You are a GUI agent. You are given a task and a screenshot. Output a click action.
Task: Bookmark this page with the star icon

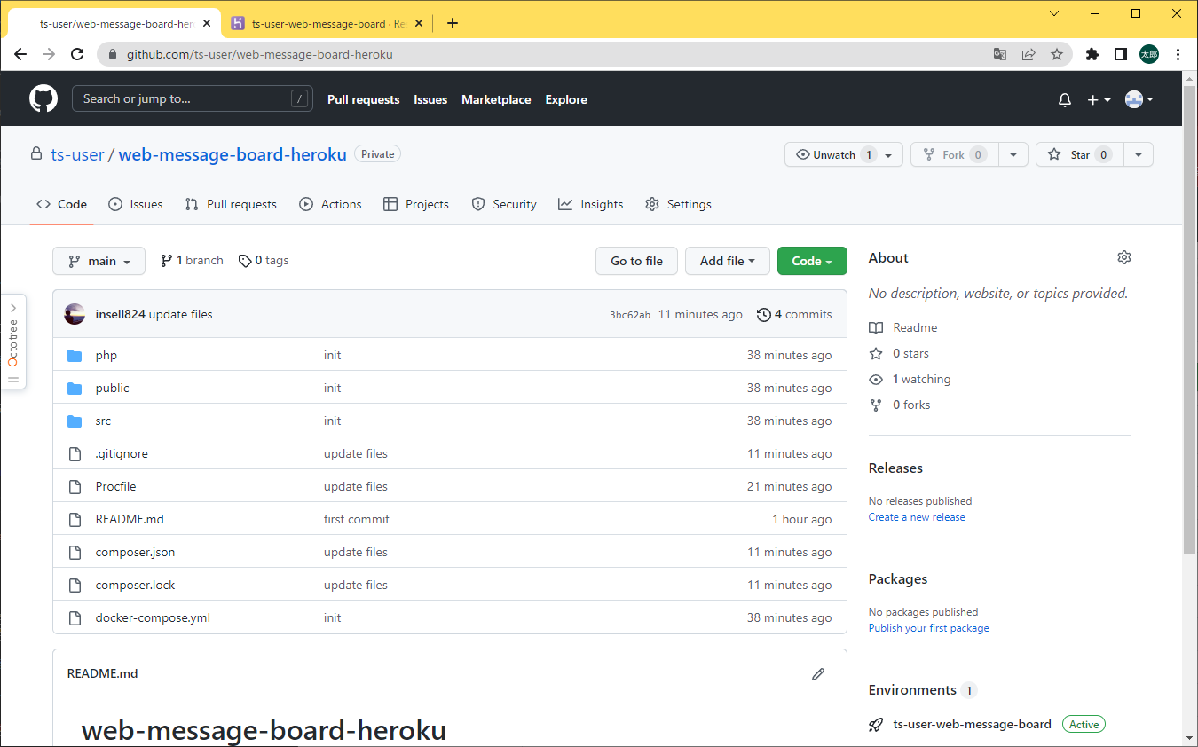pyautogui.click(x=1057, y=54)
